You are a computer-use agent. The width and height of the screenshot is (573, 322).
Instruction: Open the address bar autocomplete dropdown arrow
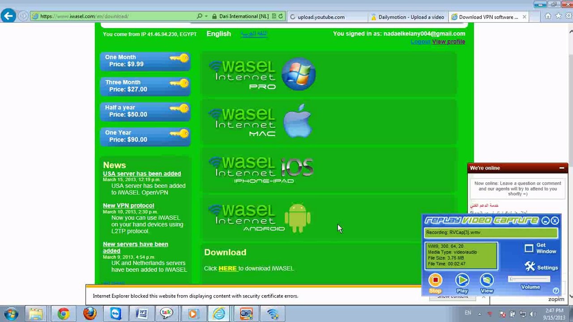tap(206, 16)
